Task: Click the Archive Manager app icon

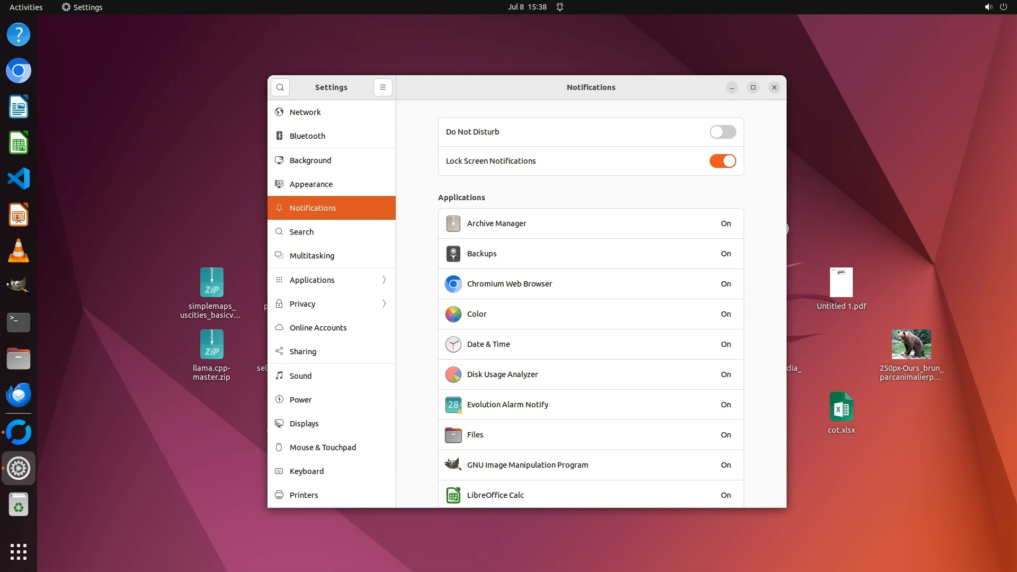Action: 453,224
